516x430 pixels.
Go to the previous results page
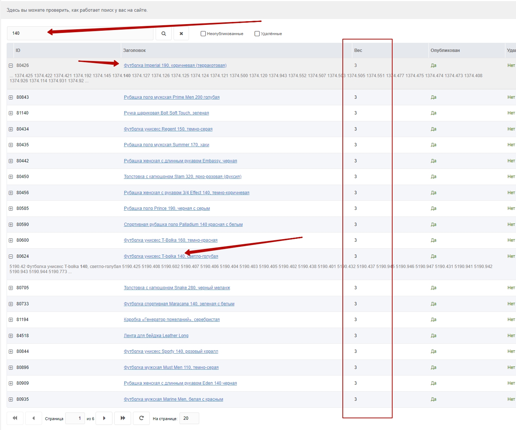point(34,418)
